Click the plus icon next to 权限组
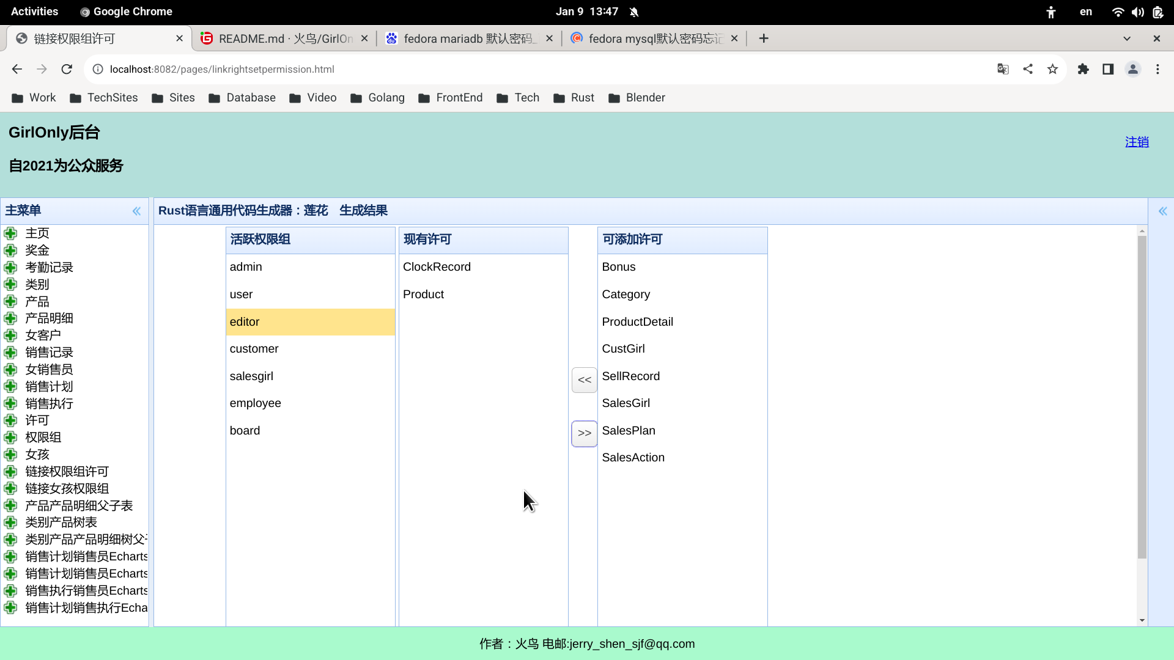The width and height of the screenshot is (1174, 660). 10,438
